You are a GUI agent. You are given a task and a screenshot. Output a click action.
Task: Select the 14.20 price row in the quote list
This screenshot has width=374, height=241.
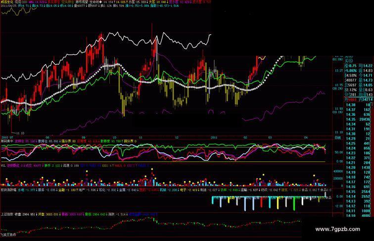point(358,167)
